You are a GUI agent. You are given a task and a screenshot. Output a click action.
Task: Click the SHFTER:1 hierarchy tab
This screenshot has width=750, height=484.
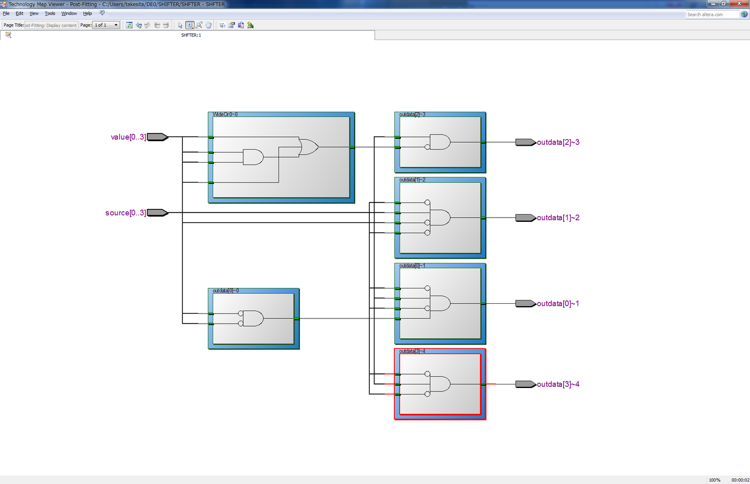[191, 35]
